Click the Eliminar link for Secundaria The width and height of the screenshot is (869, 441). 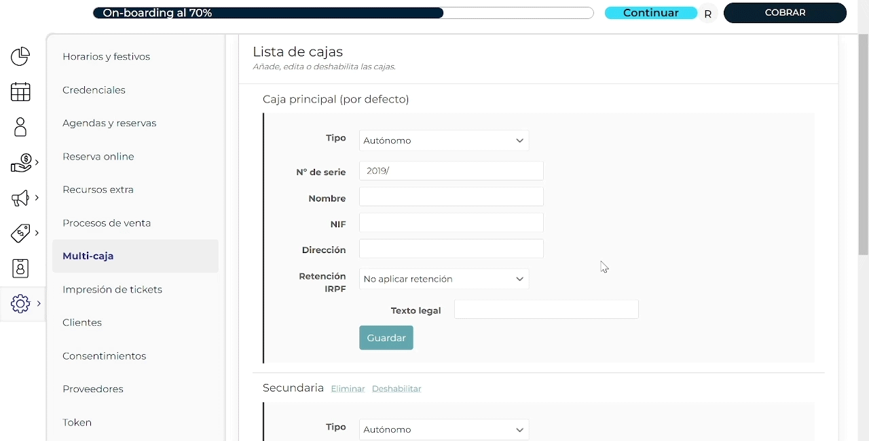pos(348,389)
